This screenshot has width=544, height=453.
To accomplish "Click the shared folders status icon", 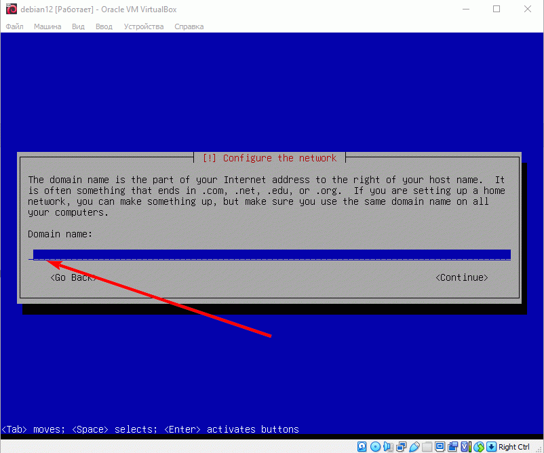I will click(427, 447).
